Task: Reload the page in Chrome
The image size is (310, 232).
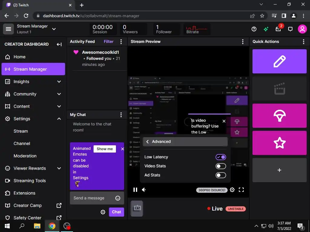Action: pos(26,16)
